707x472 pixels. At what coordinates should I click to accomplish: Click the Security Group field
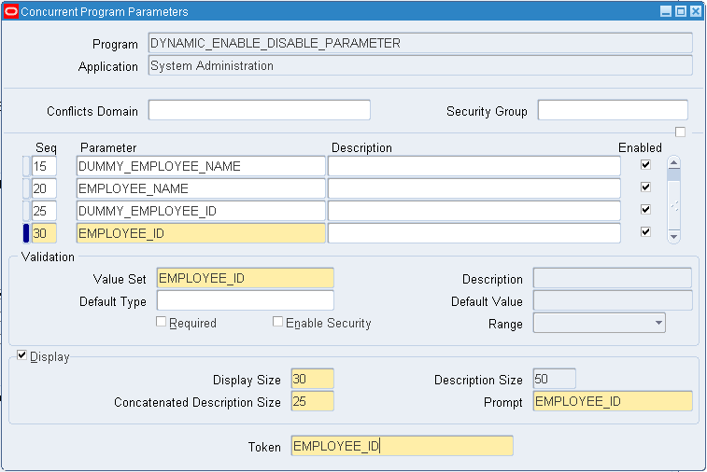click(613, 110)
